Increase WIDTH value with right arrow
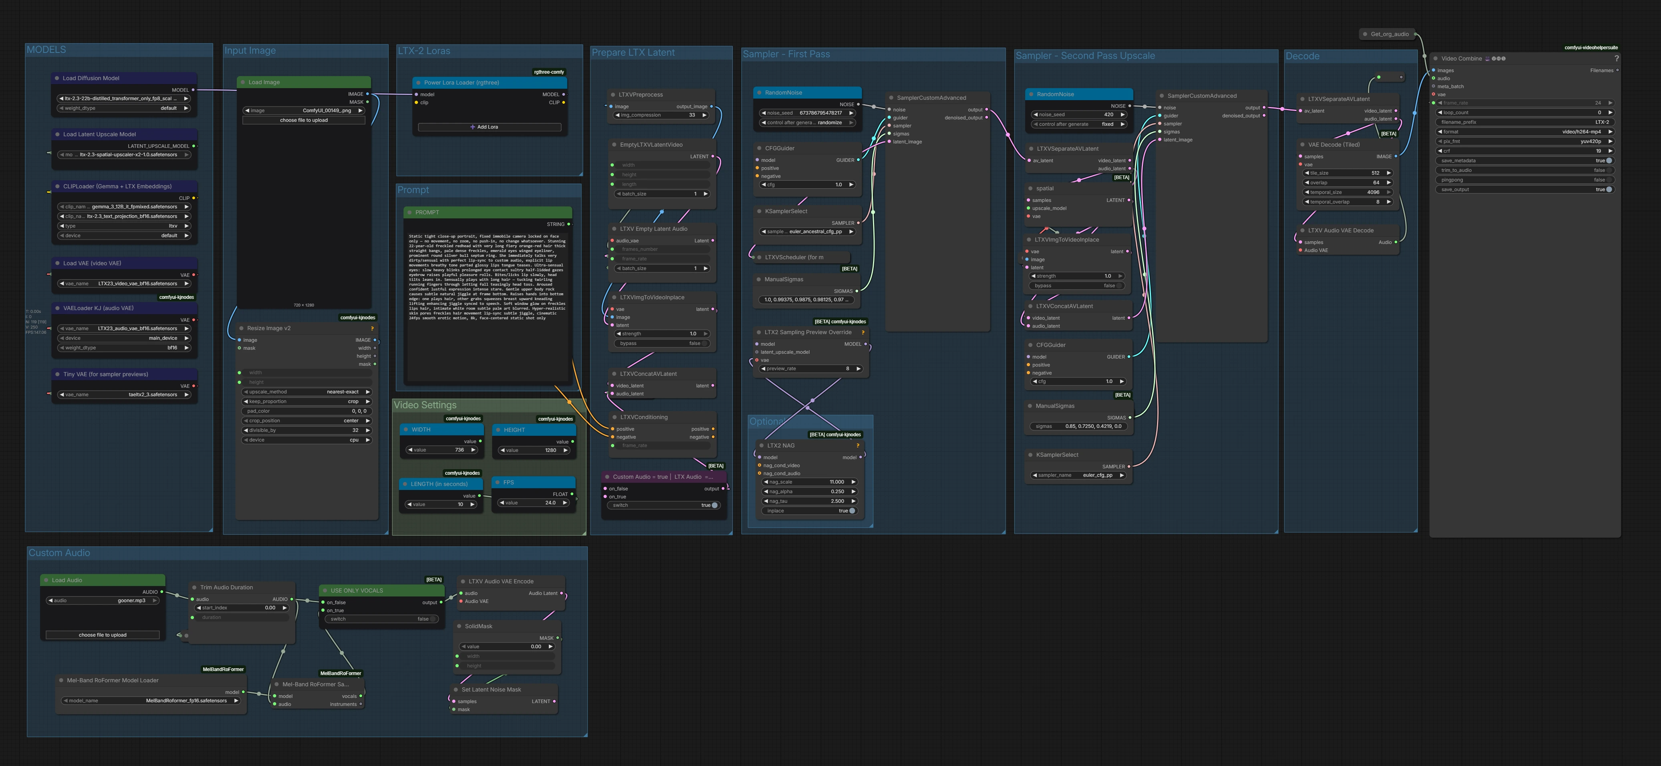This screenshot has height=766, width=1661. click(x=473, y=450)
